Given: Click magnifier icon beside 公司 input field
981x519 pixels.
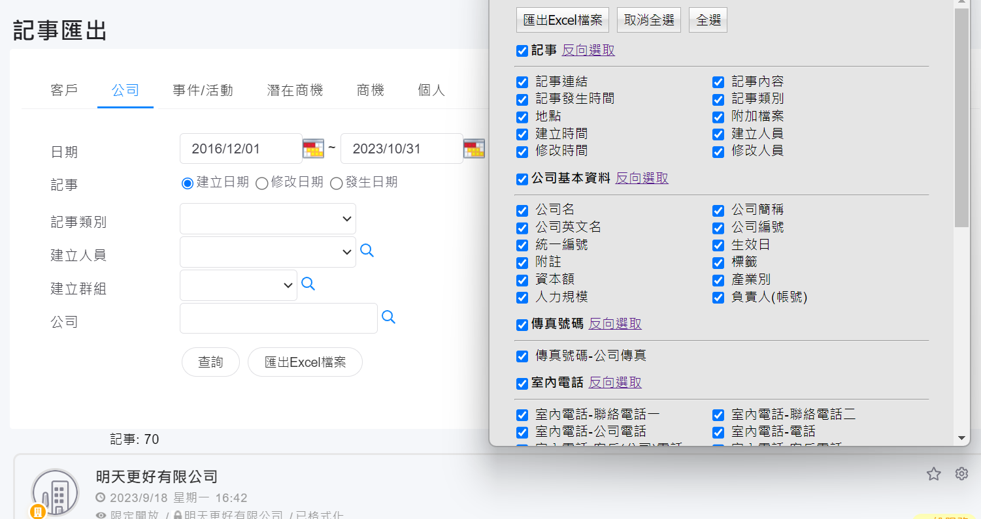Looking at the screenshot, I should (x=388, y=317).
